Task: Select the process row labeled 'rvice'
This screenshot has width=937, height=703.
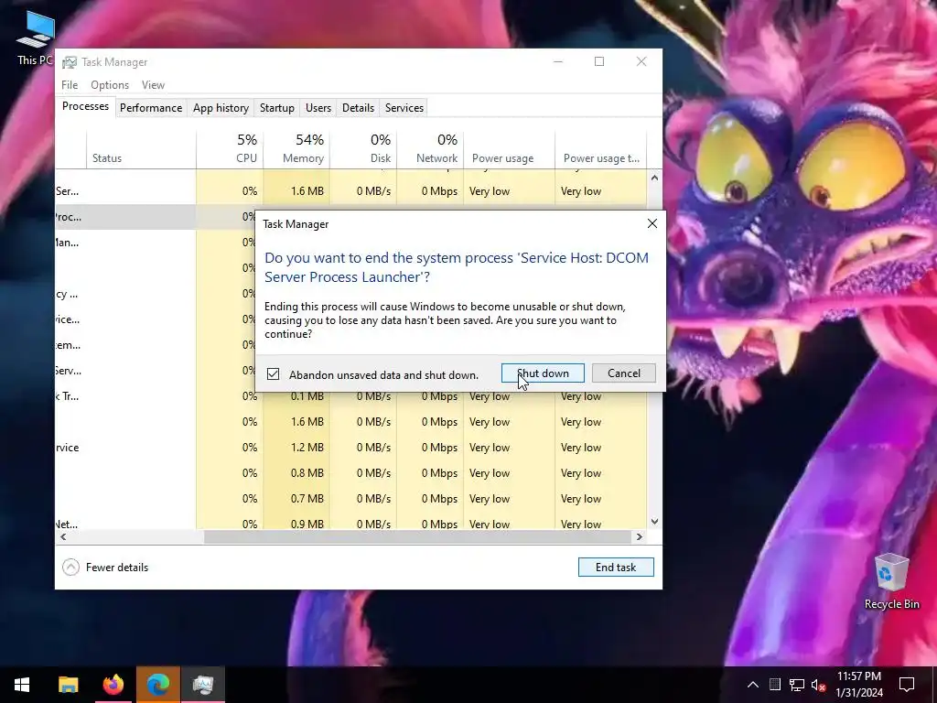Action: click(350, 448)
